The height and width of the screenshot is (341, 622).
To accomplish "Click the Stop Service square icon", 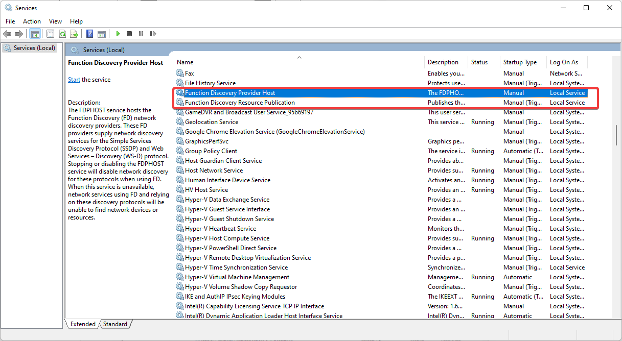I will coord(129,34).
